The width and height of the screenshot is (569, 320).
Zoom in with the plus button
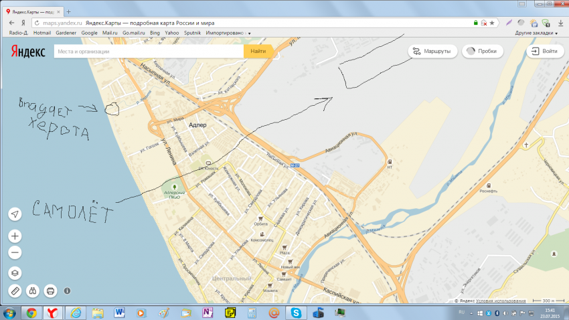pos(15,236)
